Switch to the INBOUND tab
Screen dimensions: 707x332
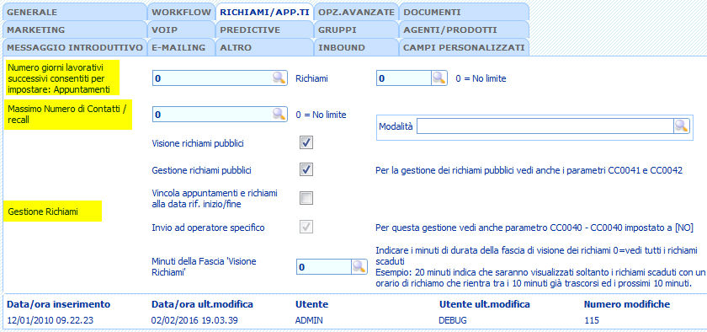tap(356, 47)
